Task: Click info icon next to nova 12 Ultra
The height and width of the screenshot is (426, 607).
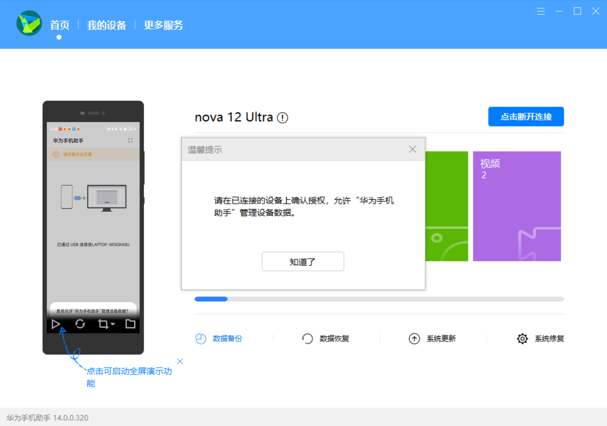Action: tap(283, 118)
